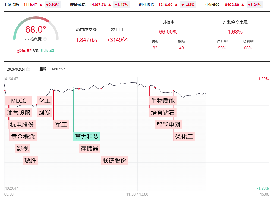Click the red up arrow beside 创业板指
This screenshot has width=274, height=198.
[176, 5]
